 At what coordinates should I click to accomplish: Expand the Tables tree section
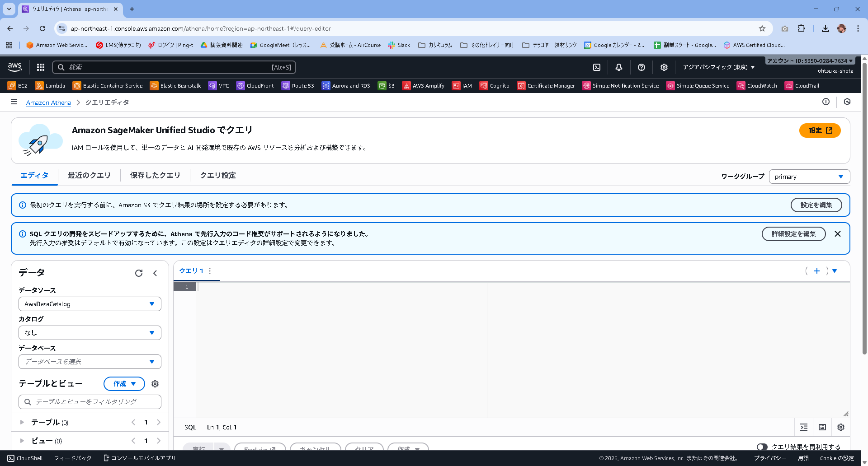pyautogui.click(x=22, y=422)
